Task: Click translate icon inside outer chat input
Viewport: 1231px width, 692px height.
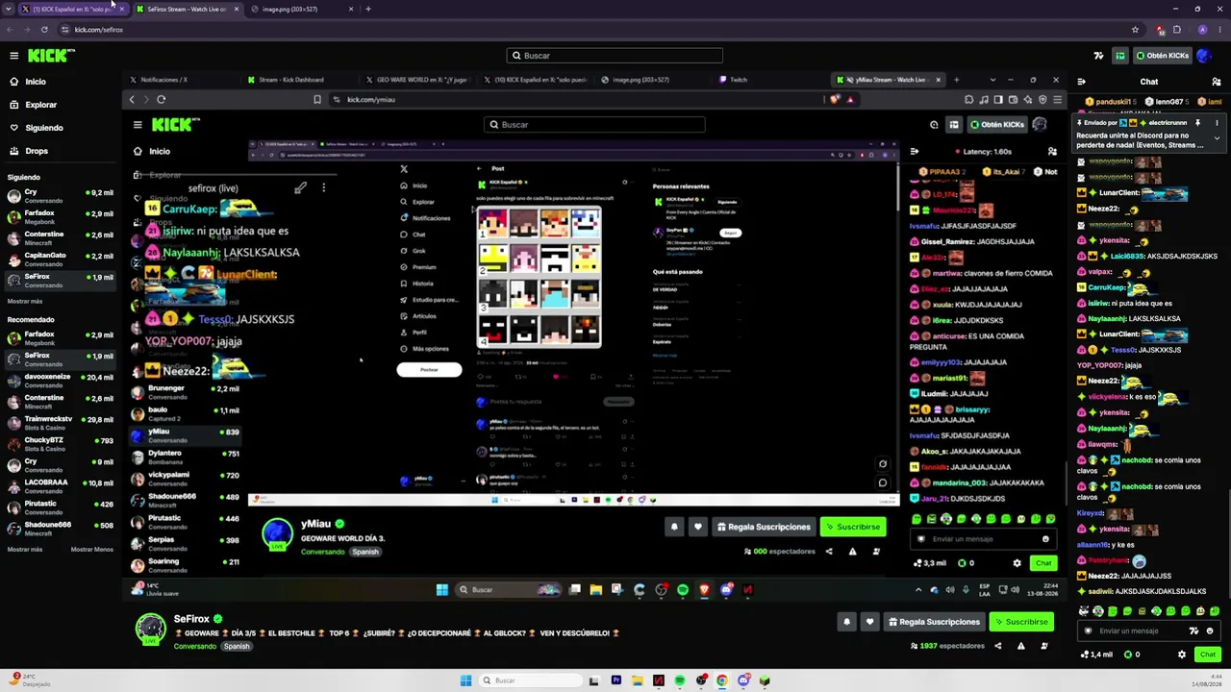Action: [x=1194, y=631]
